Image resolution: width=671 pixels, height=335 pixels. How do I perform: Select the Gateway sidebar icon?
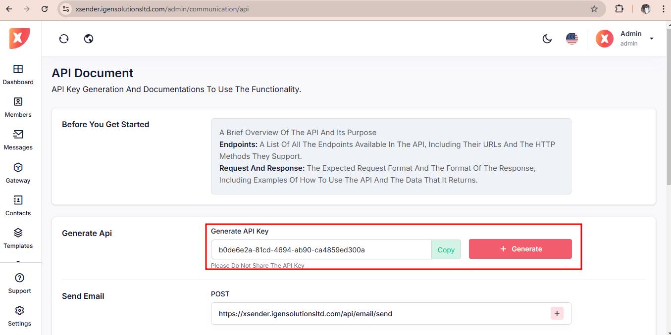click(x=18, y=173)
